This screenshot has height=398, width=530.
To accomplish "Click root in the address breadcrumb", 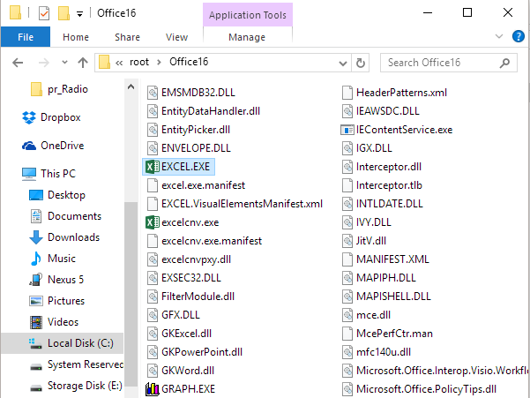I will pos(139,62).
